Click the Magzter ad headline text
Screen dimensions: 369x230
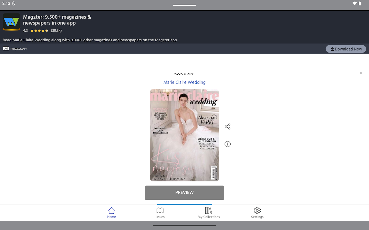click(57, 20)
